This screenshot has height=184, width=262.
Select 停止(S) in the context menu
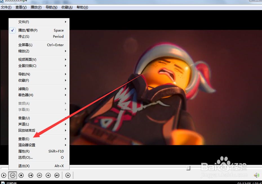(x=39, y=37)
